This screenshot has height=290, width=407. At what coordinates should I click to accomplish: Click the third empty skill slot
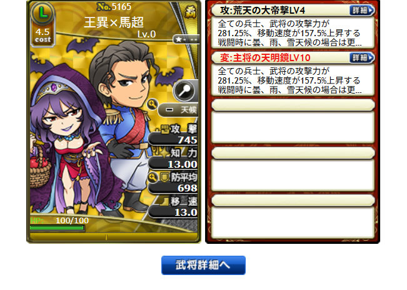point(293,216)
